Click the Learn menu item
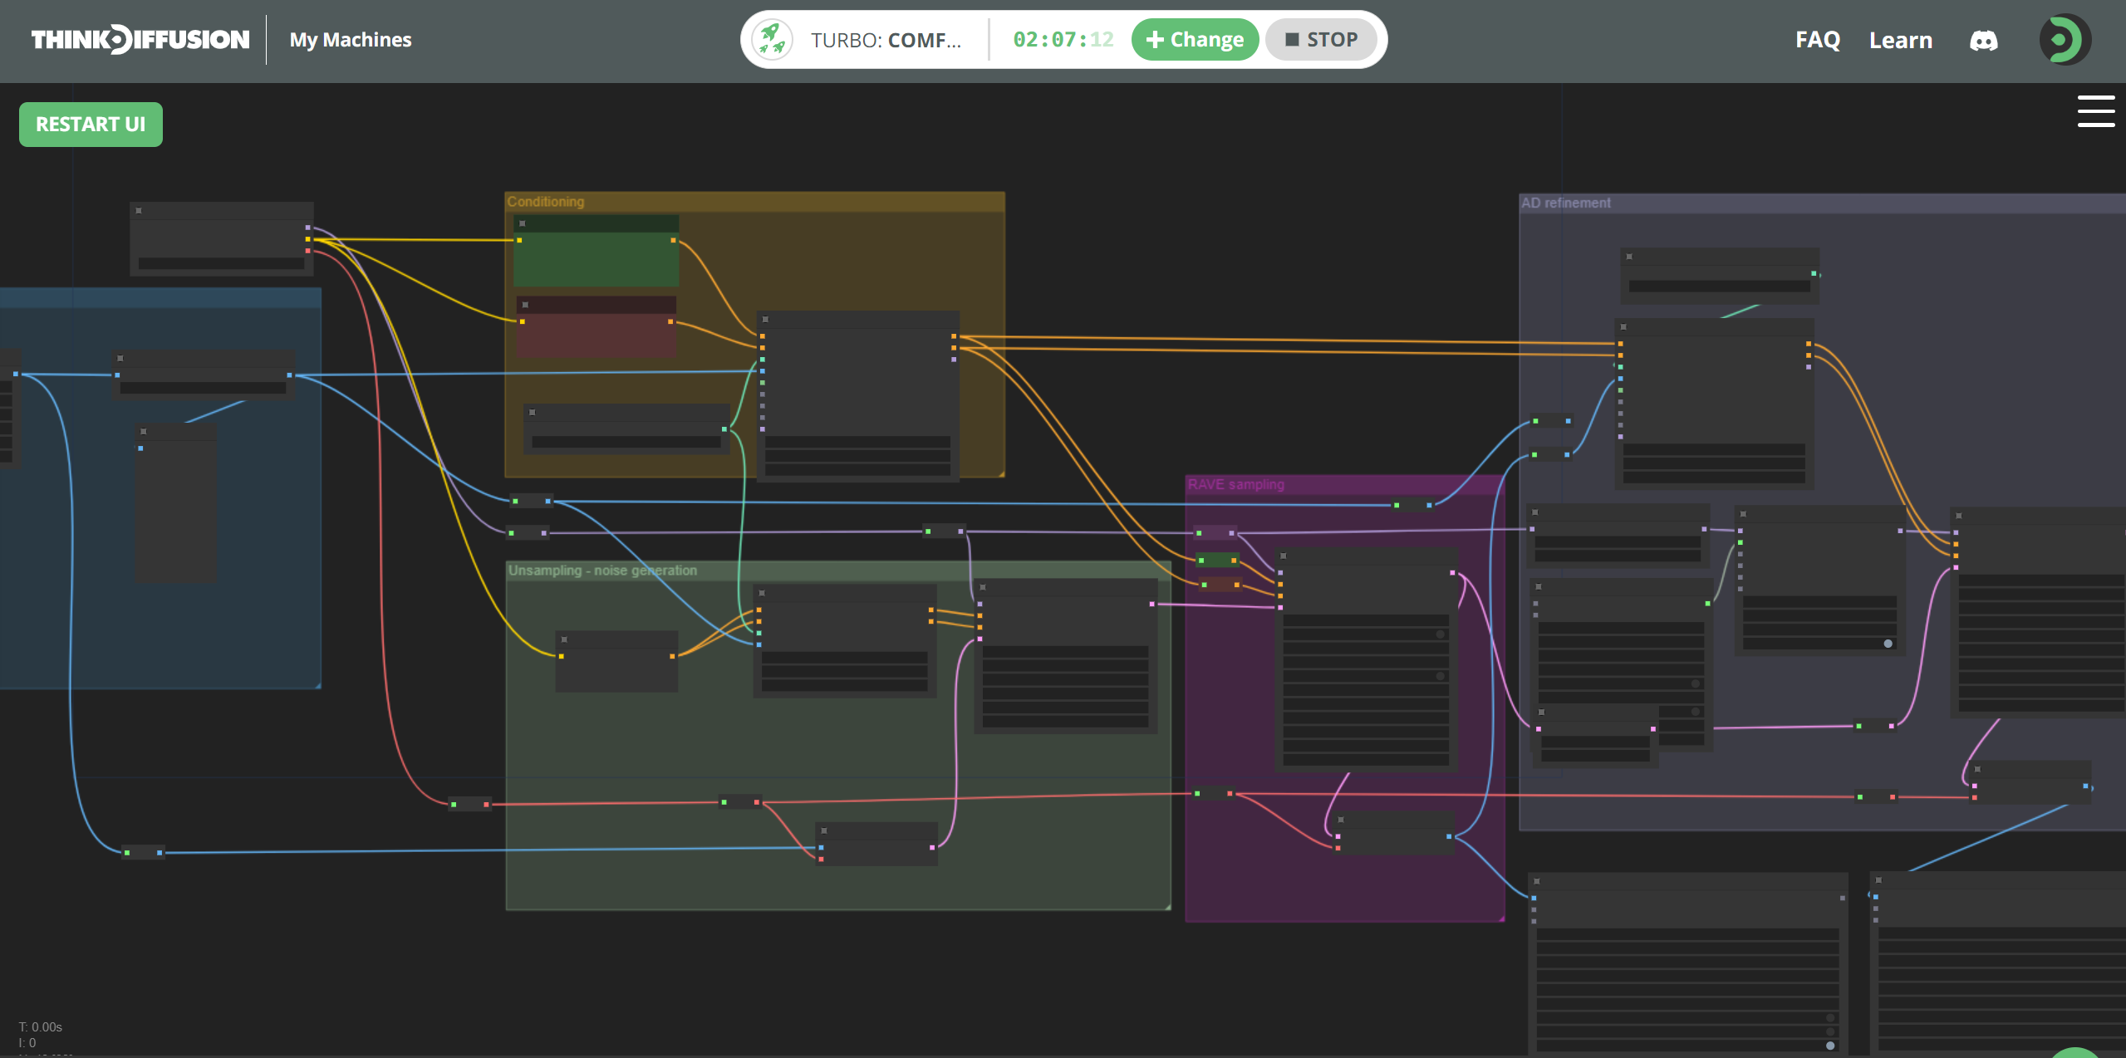Image resolution: width=2126 pixels, height=1058 pixels. click(x=1900, y=40)
